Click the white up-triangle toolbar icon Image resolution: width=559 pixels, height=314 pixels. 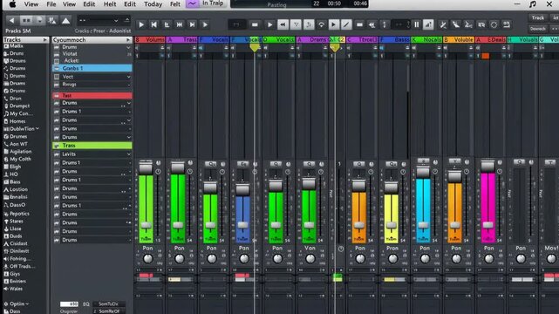click(65, 21)
